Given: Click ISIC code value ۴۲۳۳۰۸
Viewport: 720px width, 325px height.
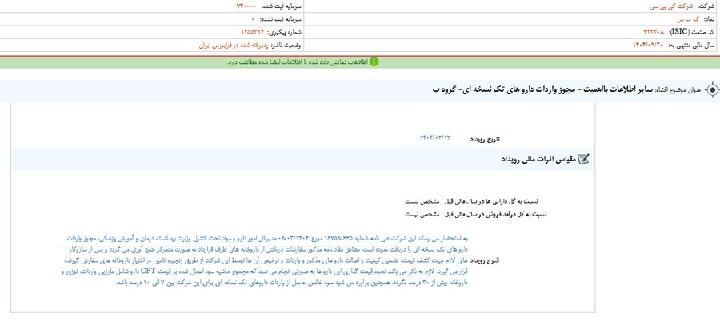Looking at the screenshot, I should [654, 32].
